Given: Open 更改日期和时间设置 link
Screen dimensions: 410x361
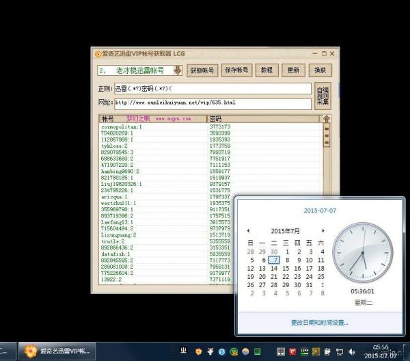Looking at the screenshot, I should [x=320, y=323].
